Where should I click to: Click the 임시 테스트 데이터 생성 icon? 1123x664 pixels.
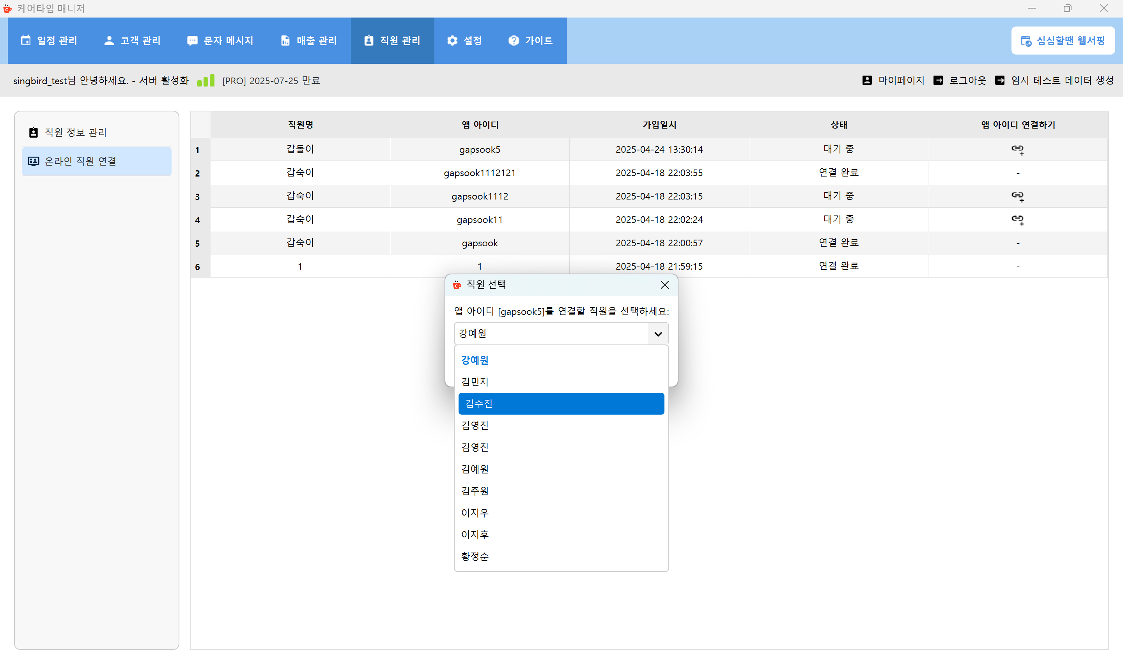(1000, 80)
